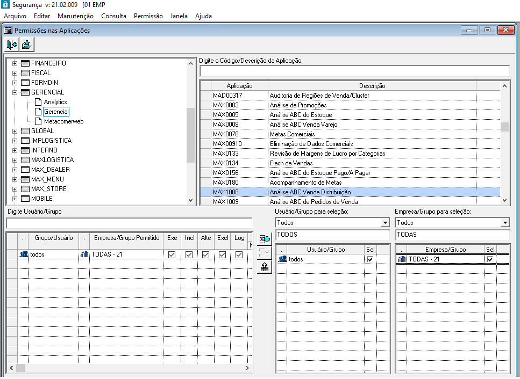Toggle the Alte checkbox for todos
This screenshot has height=379, width=520.
(x=205, y=254)
